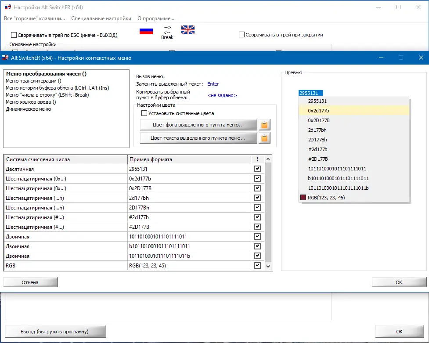This screenshot has height=343, width=429.
Task: Select #2d177b entry in preview menu
Action: [x=354, y=149]
